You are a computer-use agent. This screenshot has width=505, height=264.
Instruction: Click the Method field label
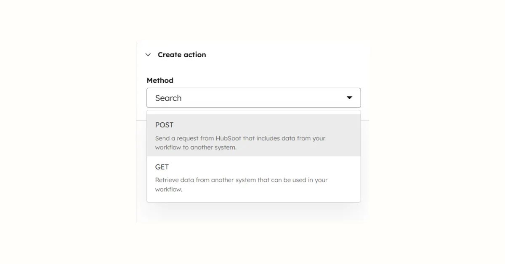[x=159, y=80]
